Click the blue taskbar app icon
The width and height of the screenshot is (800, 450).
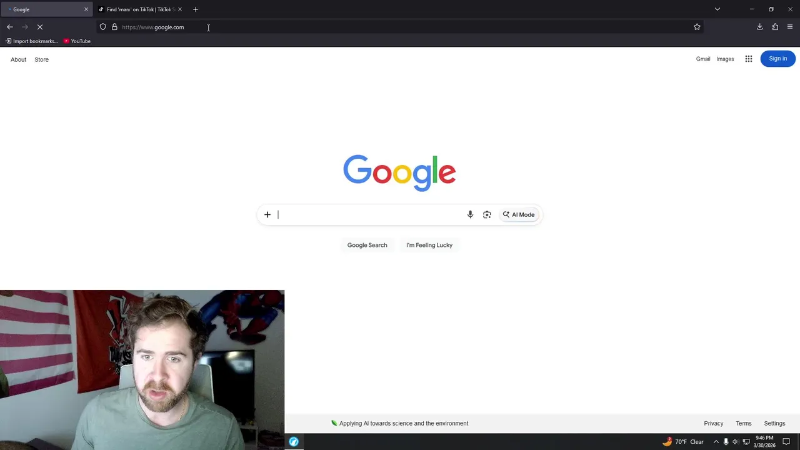point(294,442)
